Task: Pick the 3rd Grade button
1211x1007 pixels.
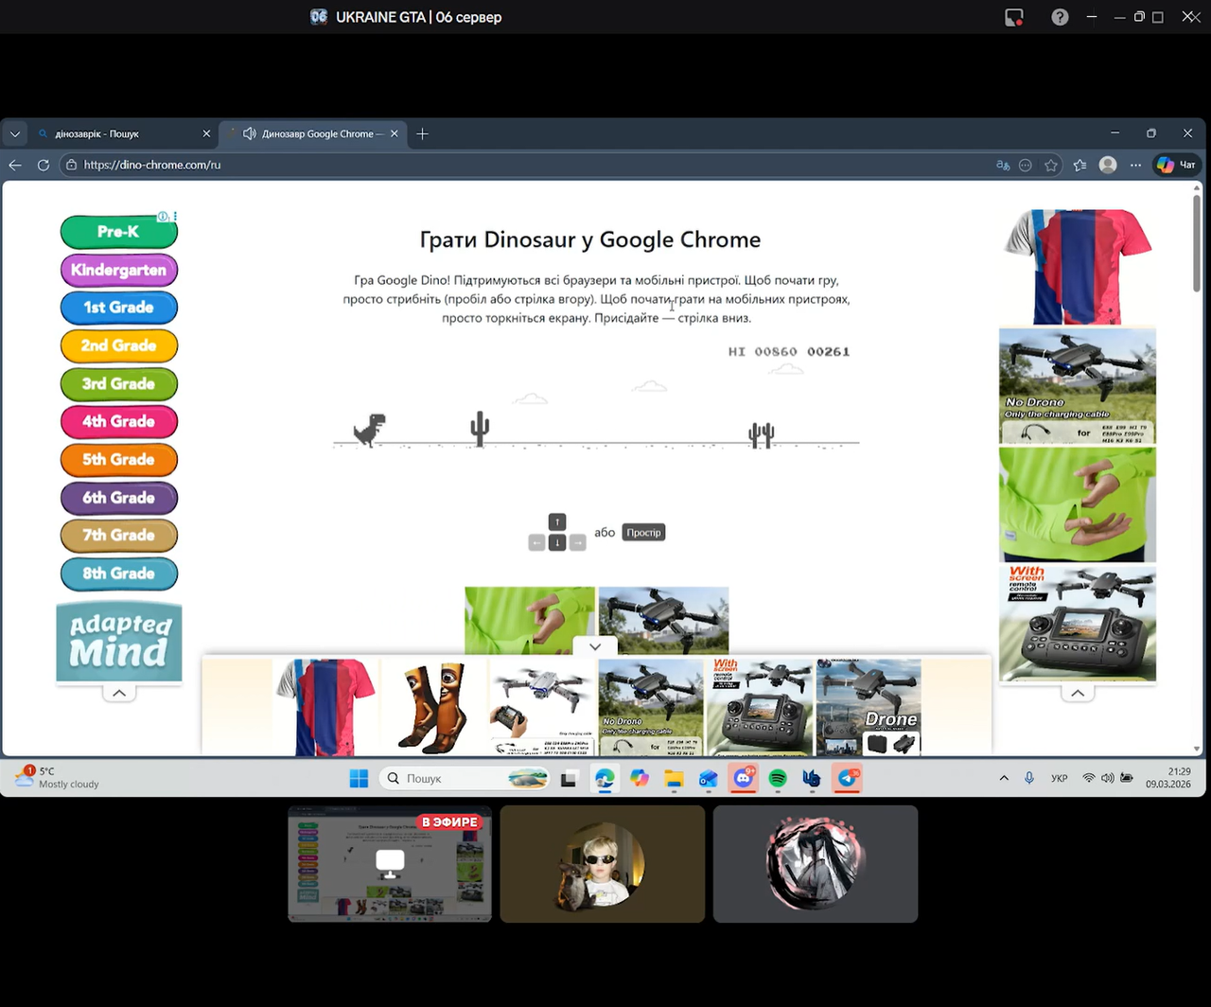Action: (x=119, y=383)
